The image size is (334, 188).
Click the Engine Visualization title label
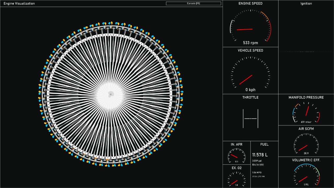point(19,3)
